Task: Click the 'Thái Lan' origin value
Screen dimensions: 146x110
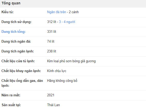Action: pos(53,105)
